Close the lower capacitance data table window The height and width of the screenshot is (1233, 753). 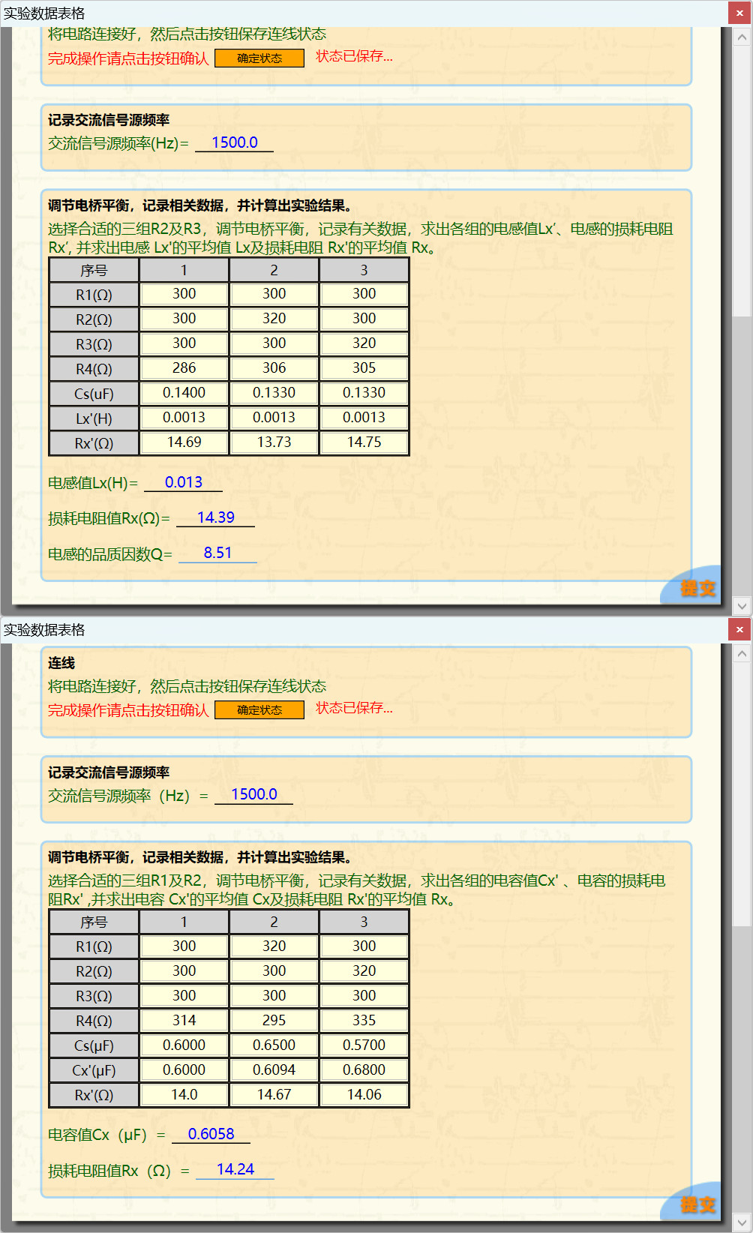739,629
